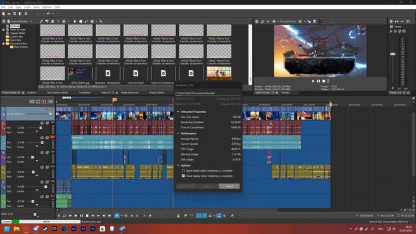Screen dimensions: 416x234
Task: Click the Open project folder icon
Action: coord(9,14)
